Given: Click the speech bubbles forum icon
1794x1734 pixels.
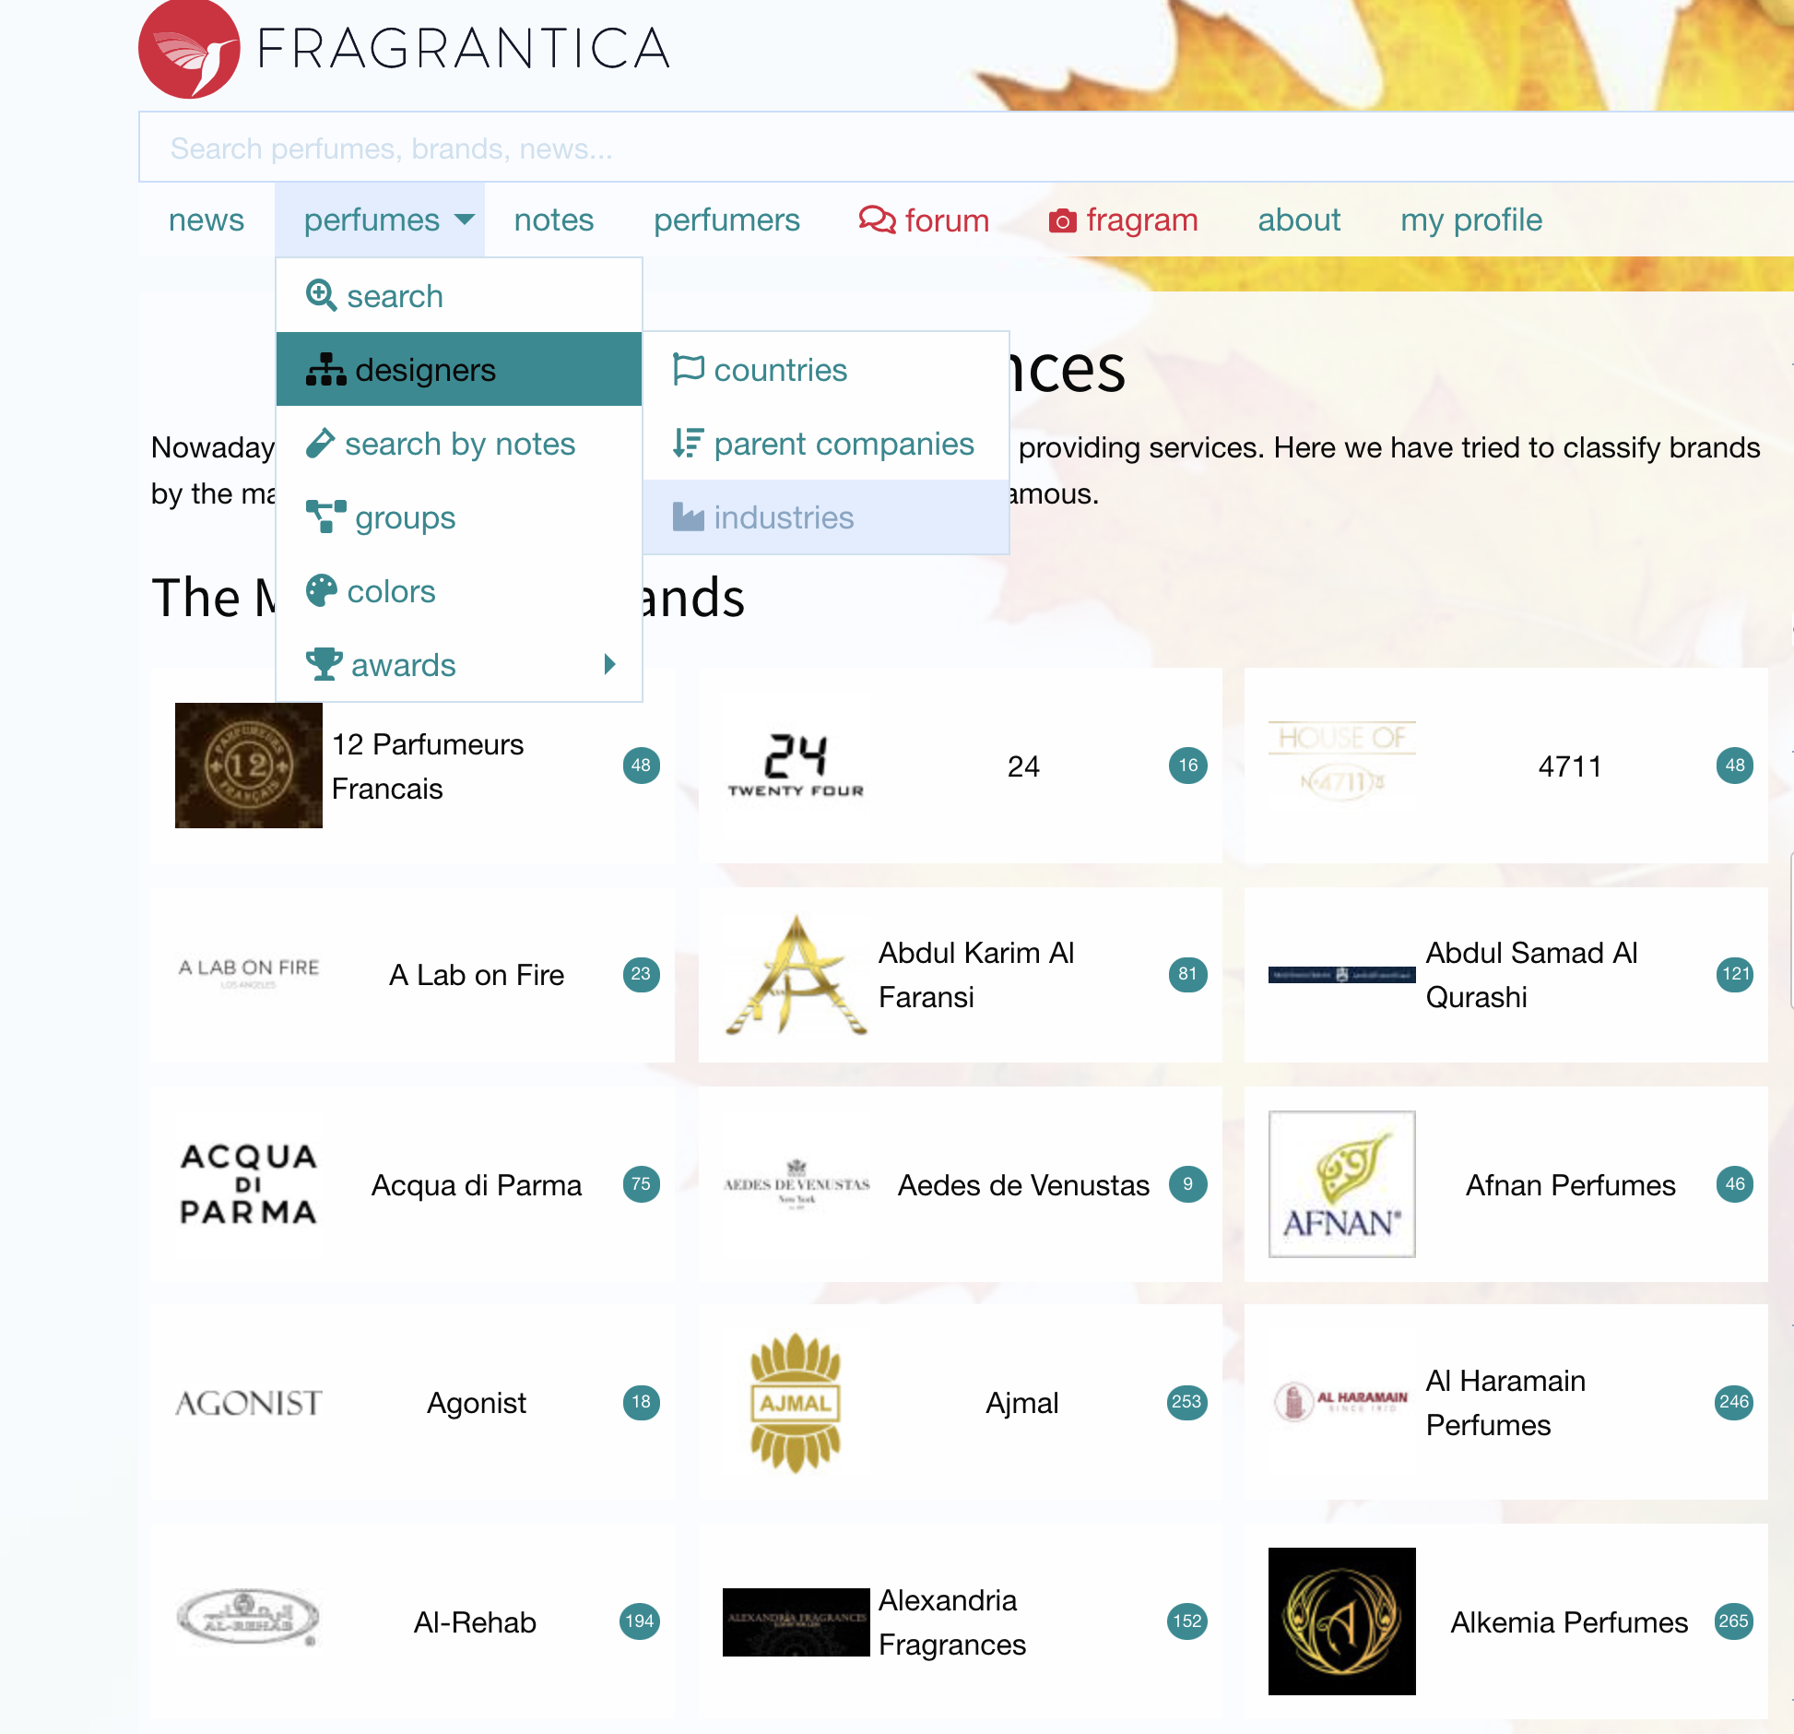Looking at the screenshot, I should tap(877, 220).
